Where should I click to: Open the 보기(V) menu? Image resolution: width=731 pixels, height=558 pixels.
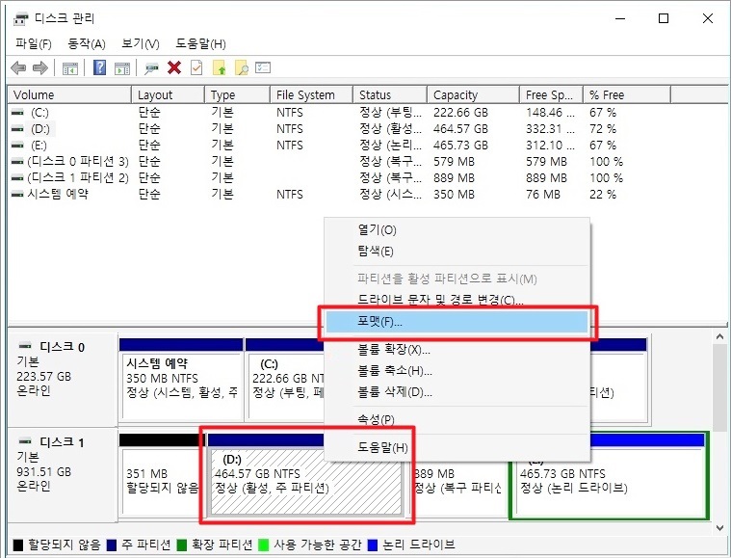tap(141, 44)
